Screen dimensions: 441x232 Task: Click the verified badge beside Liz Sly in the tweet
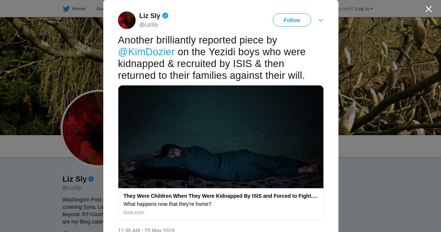(165, 16)
